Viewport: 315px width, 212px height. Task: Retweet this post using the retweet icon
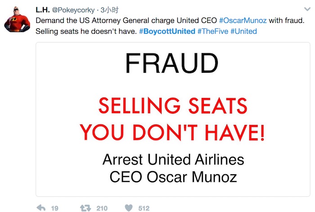[85, 208]
